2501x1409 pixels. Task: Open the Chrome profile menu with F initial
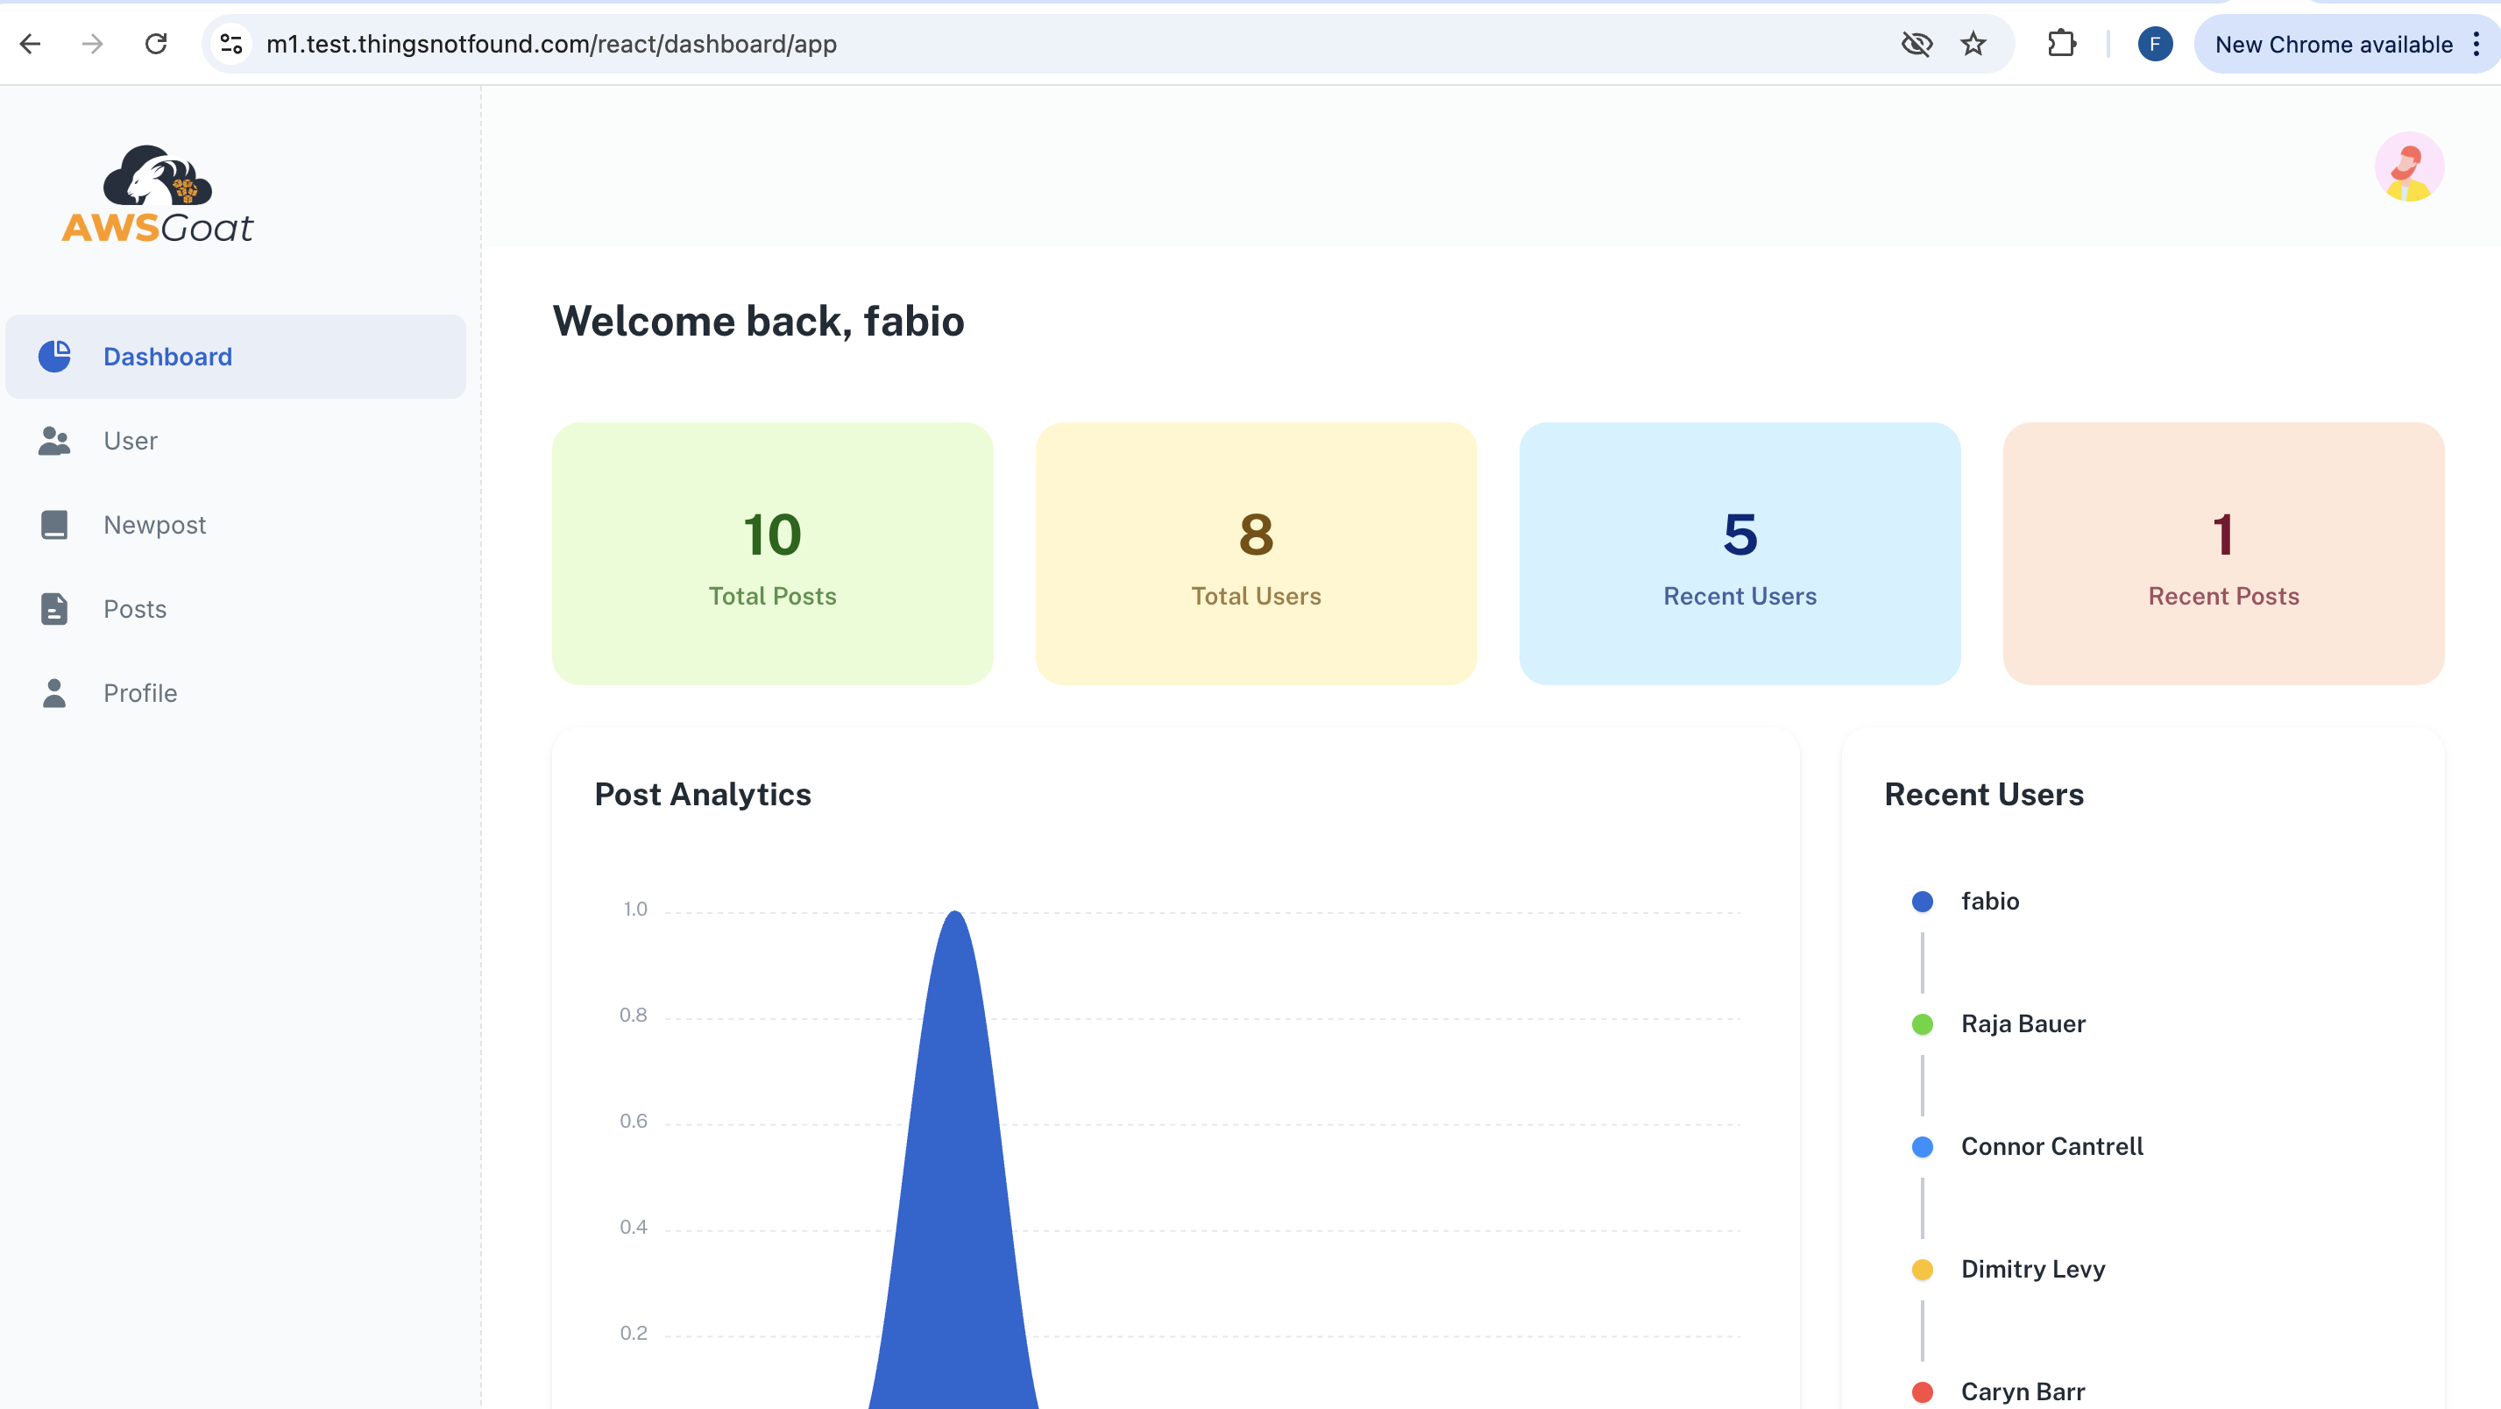tap(2156, 44)
